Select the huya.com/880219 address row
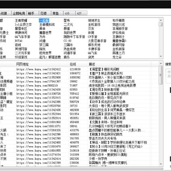Screen dimensions: 171x171 click(79, 85)
